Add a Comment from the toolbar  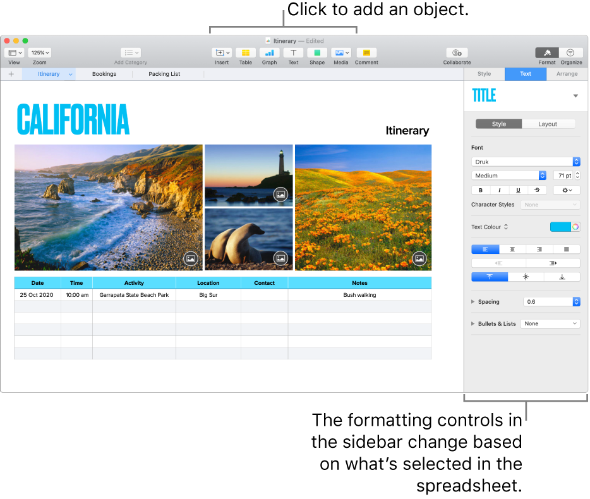[366, 53]
